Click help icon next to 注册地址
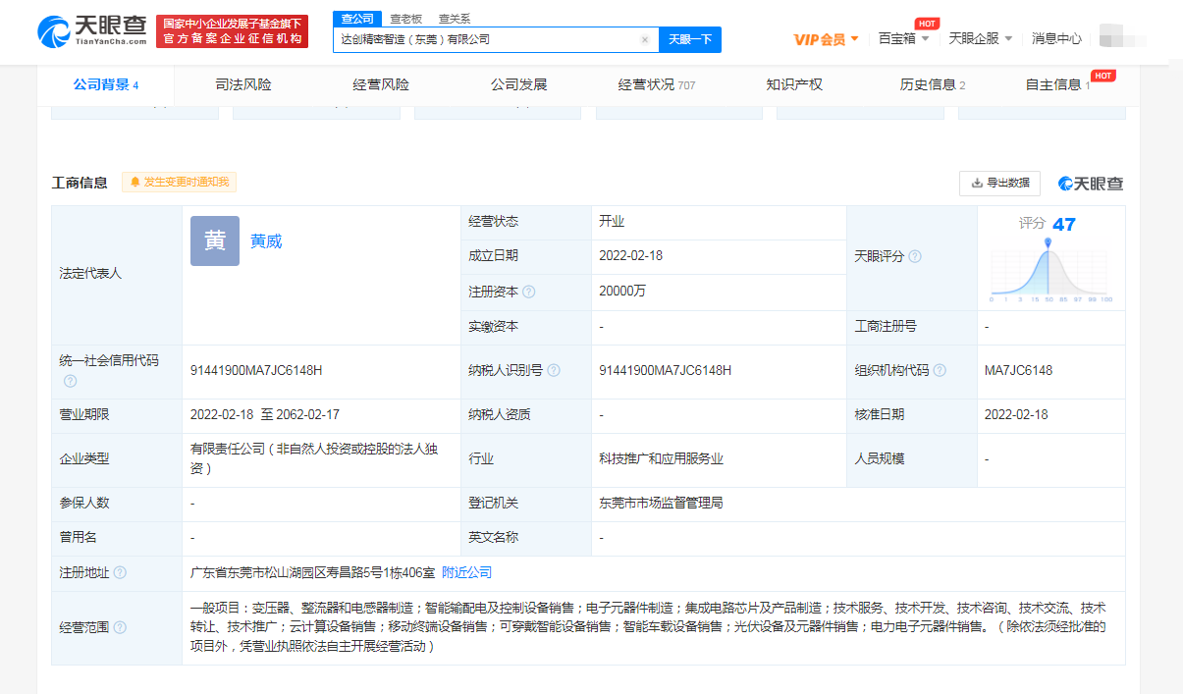 click(x=120, y=572)
